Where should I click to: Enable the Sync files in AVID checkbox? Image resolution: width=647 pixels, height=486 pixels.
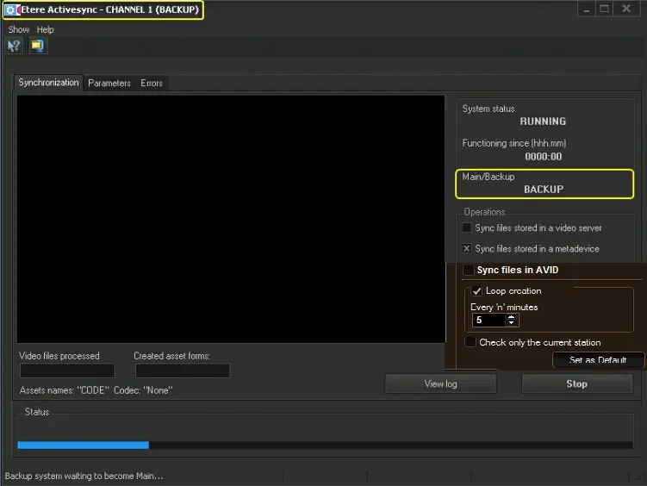(469, 271)
